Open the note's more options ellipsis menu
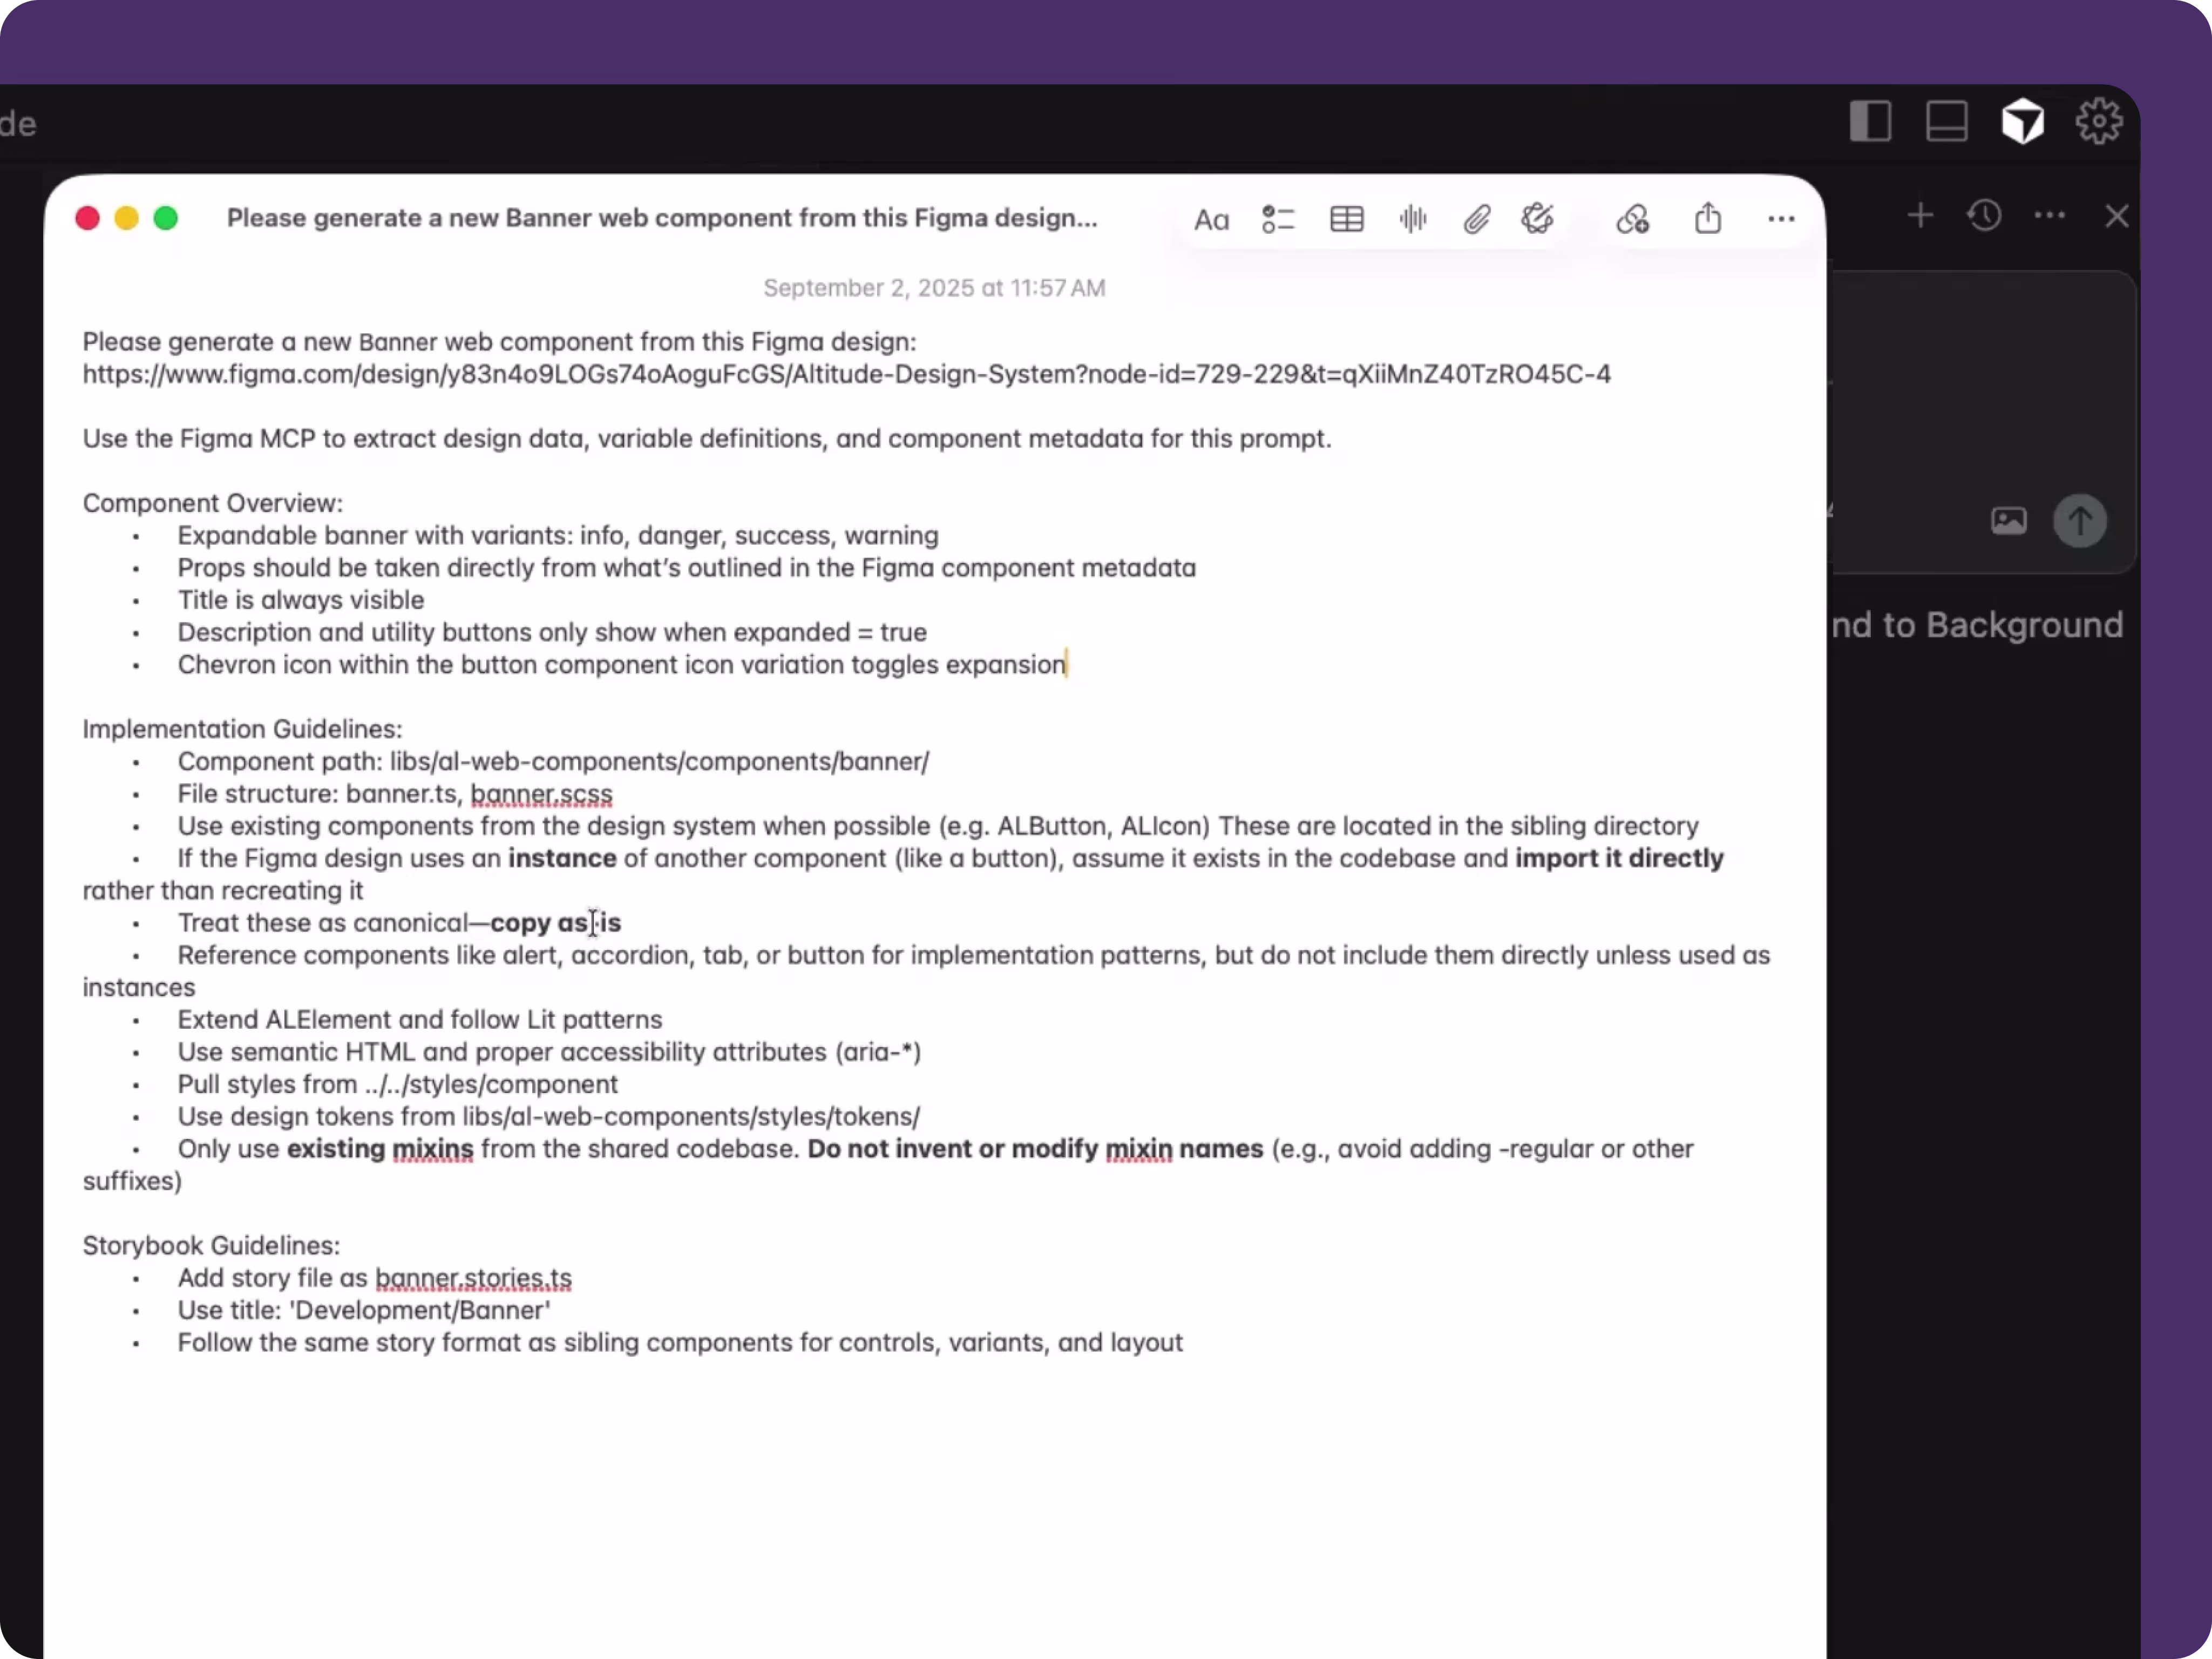2212x1659 pixels. point(1780,218)
